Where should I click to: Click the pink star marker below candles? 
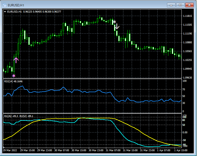(x=14, y=76)
